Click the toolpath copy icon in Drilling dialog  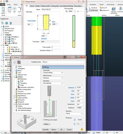pyautogui.click(x=19, y=62)
